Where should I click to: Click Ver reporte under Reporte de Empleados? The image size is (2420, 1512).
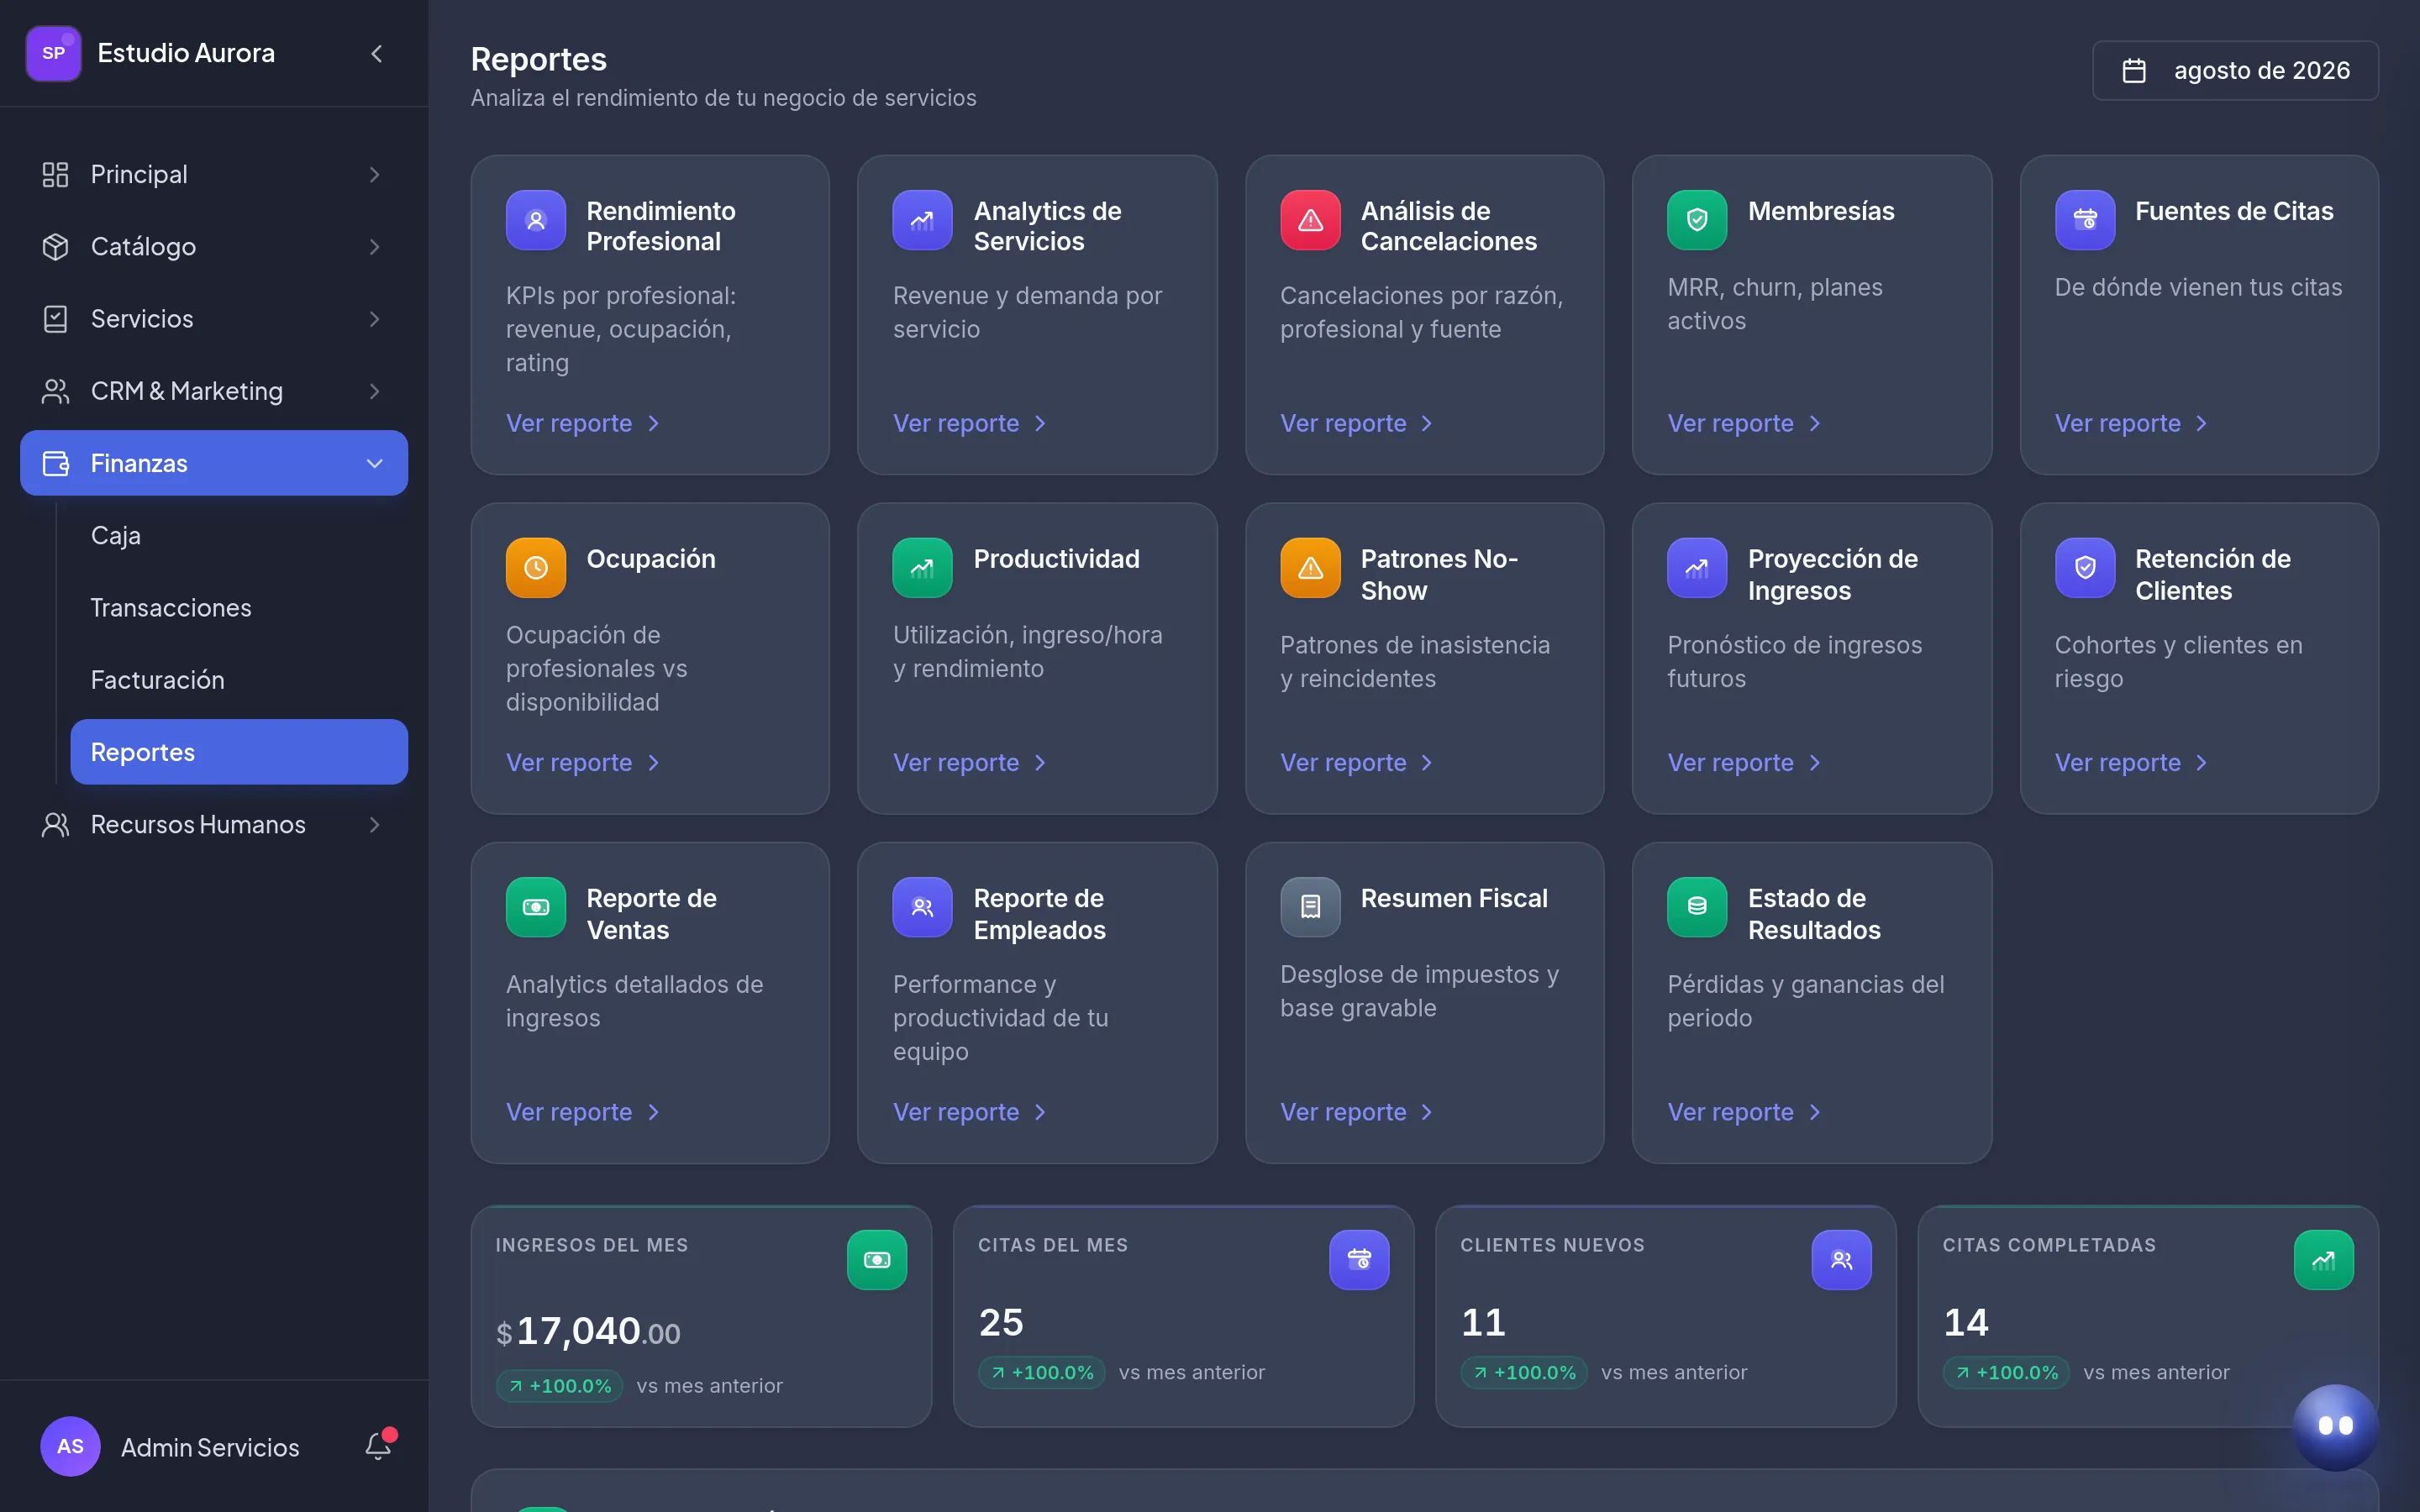[970, 1112]
